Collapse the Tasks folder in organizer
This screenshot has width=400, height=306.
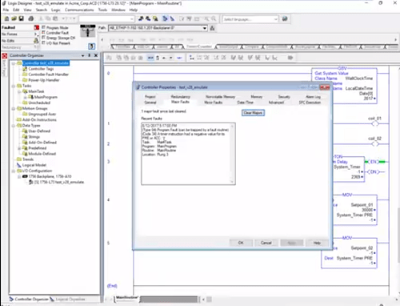click(14, 86)
